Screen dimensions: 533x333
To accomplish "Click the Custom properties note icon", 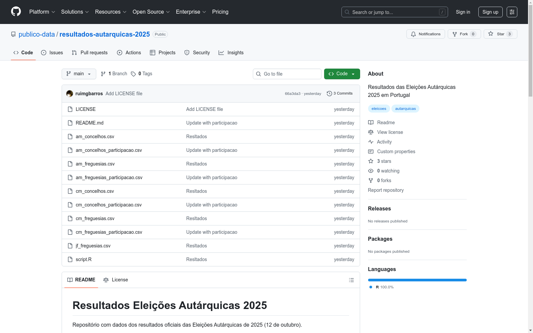I will click(x=371, y=152).
